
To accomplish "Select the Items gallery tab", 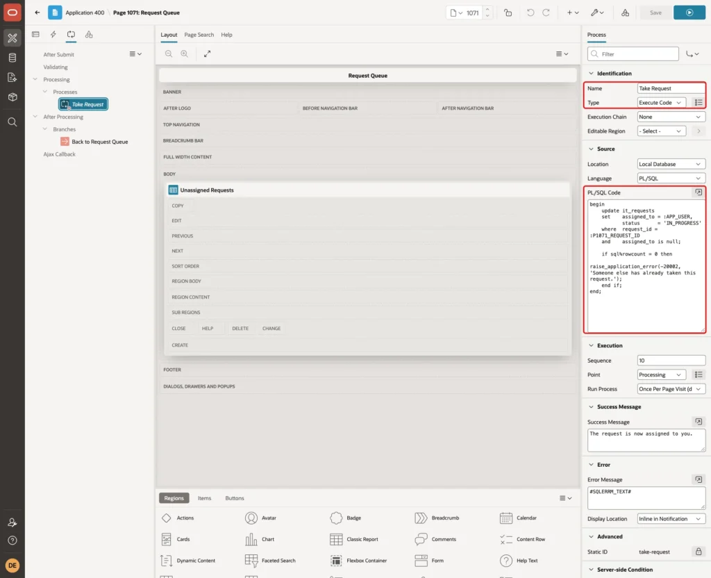I will point(205,498).
